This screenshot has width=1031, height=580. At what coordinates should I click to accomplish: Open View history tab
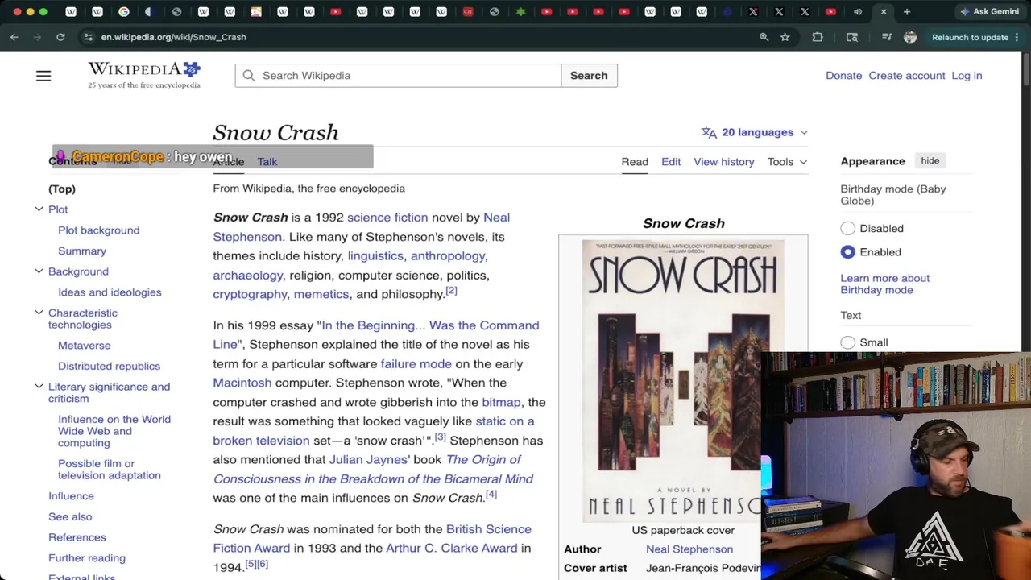[724, 162]
